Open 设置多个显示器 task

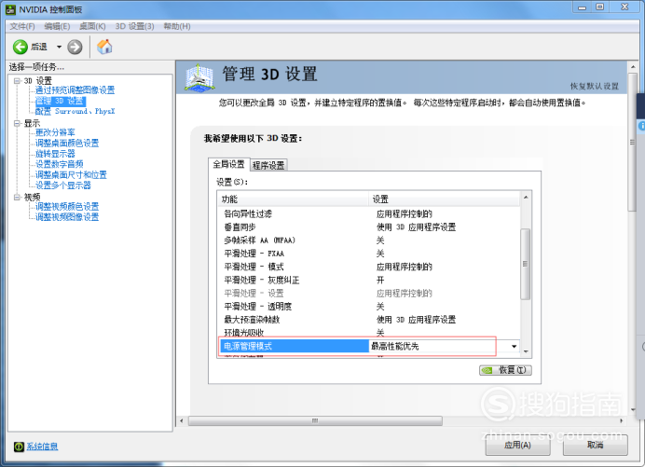point(63,185)
